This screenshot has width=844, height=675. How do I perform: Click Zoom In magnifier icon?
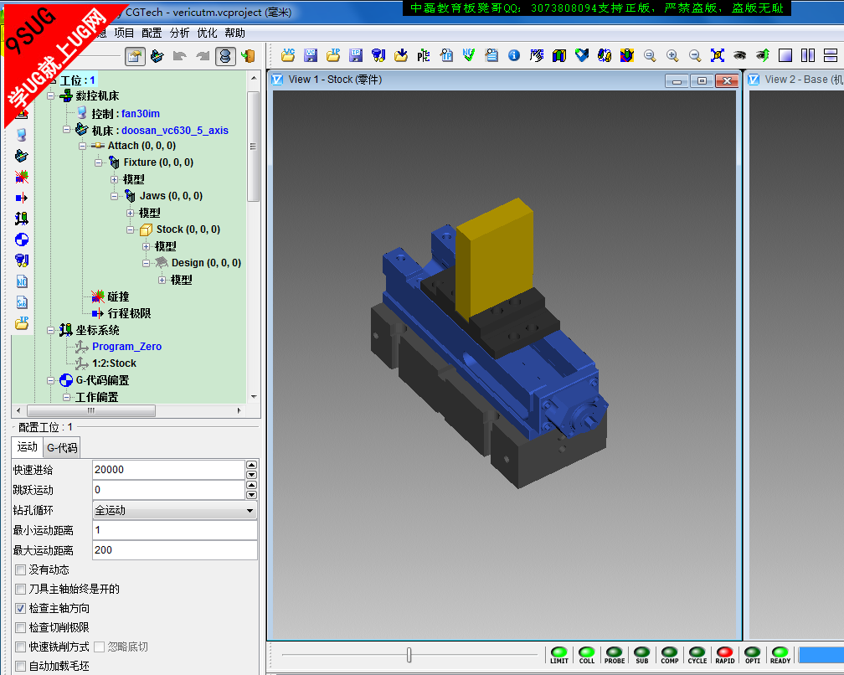[x=672, y=55]
